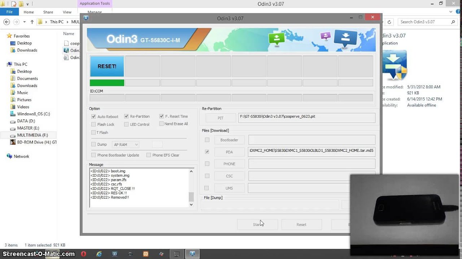Image resolution: width=462 pixels, height=259 pixels.
Task: Click the properties icon in Quick Access Toolbar
Action: point(14,4)
